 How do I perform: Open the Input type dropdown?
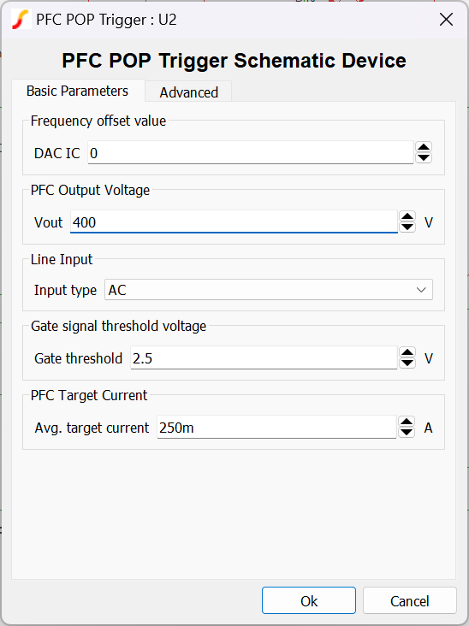click(x=269, y=290)
